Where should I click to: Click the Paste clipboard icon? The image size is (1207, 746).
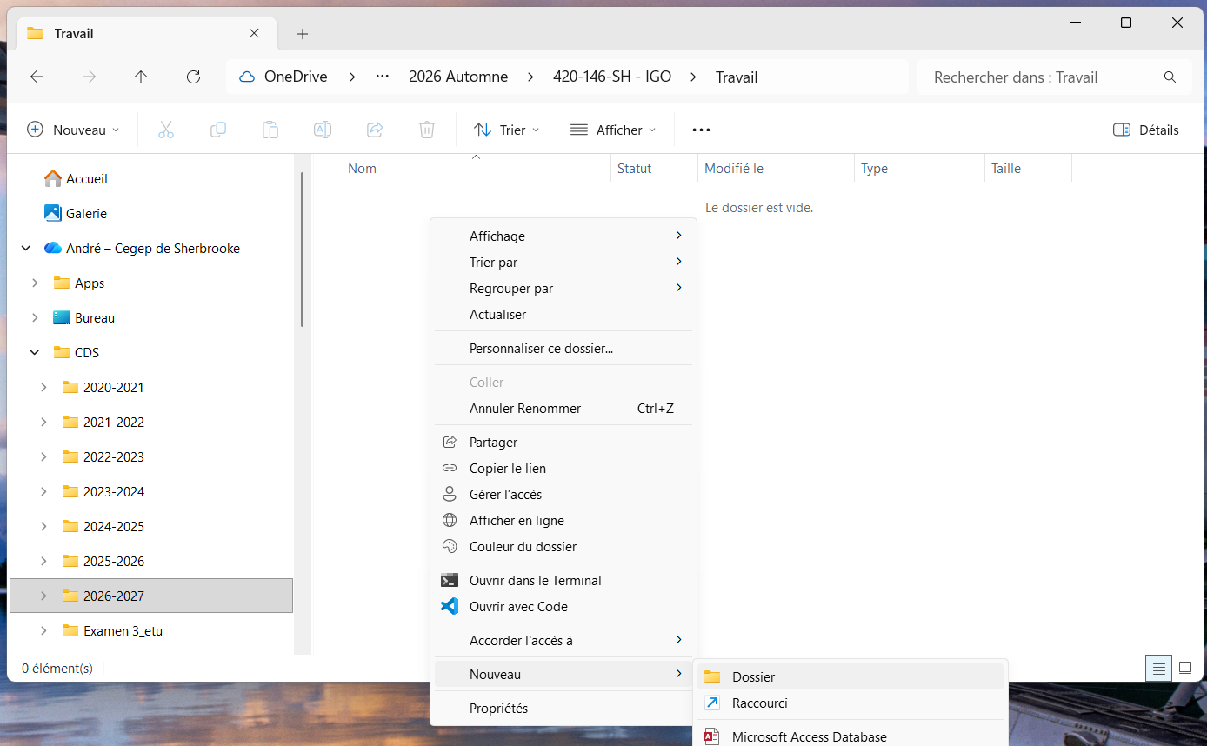(270, 130)
